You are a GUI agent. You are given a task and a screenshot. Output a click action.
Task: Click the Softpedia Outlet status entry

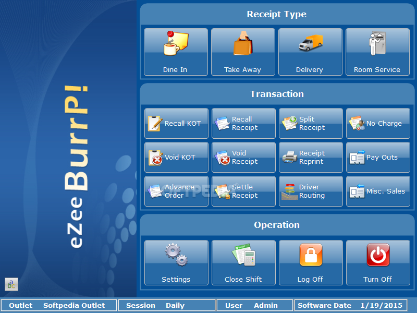click(x=59, y=305)
